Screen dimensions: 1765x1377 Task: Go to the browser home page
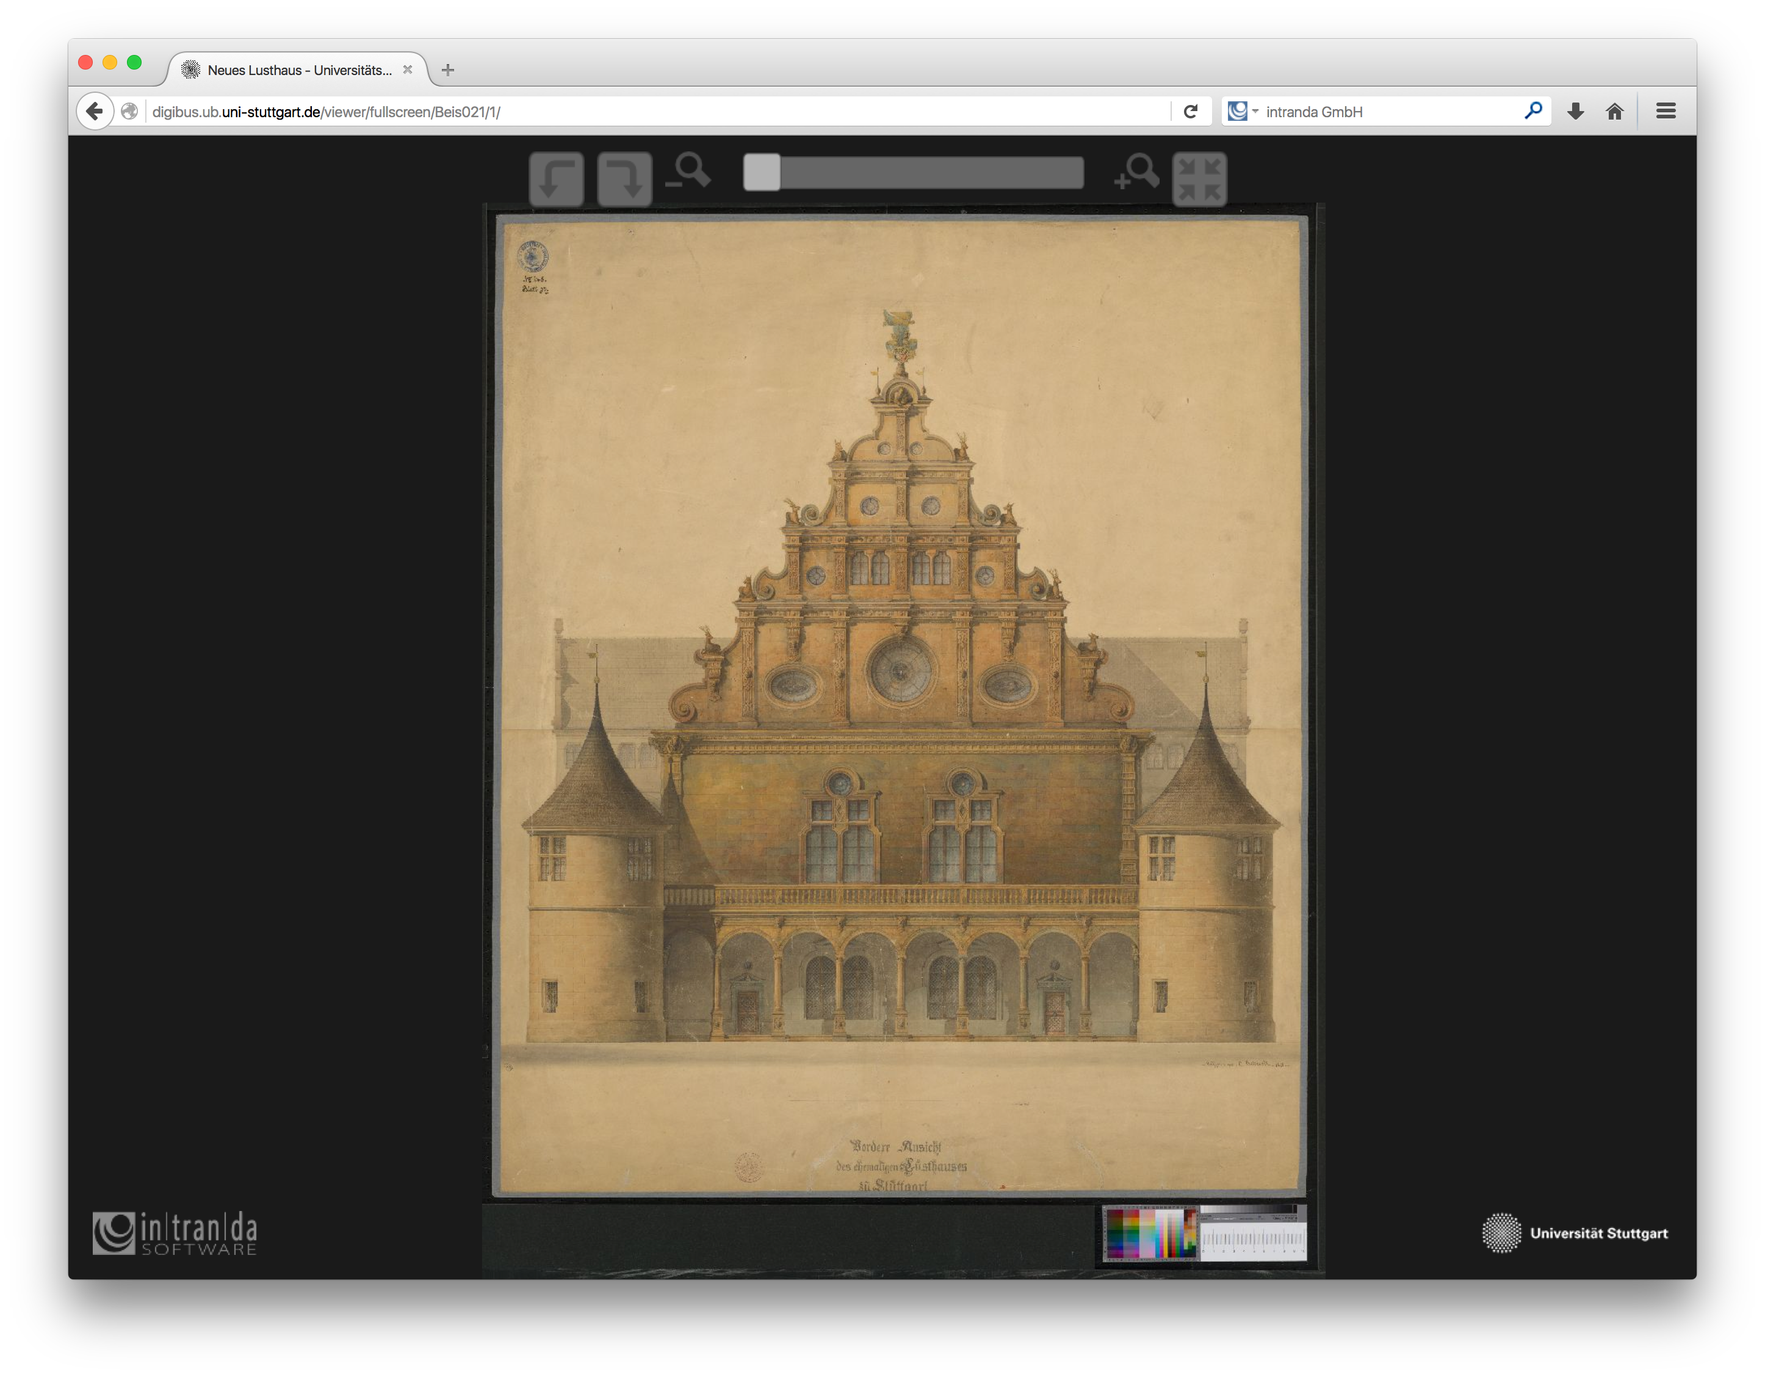pyautogui.click(x=1615, y=112)
